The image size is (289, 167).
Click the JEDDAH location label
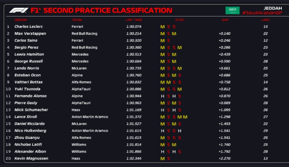click(x=273, y=8)
